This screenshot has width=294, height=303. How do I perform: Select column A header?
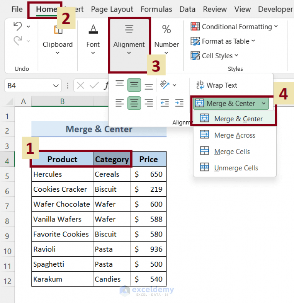coord(23,101)
